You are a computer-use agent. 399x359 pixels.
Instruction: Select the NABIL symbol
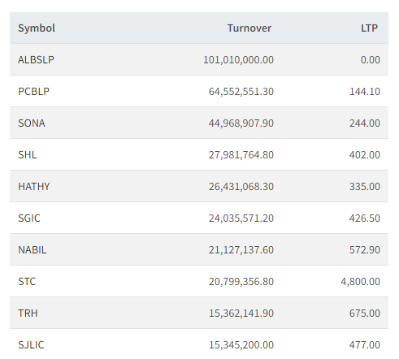[33, 250]
